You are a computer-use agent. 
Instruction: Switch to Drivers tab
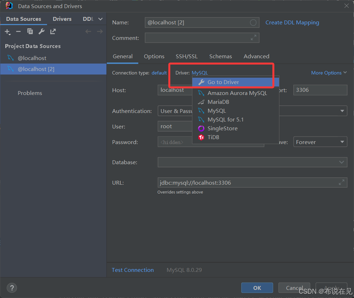coord(62,19)
